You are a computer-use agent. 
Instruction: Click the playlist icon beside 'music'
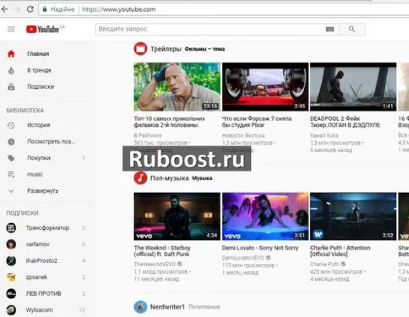(11, 174)
